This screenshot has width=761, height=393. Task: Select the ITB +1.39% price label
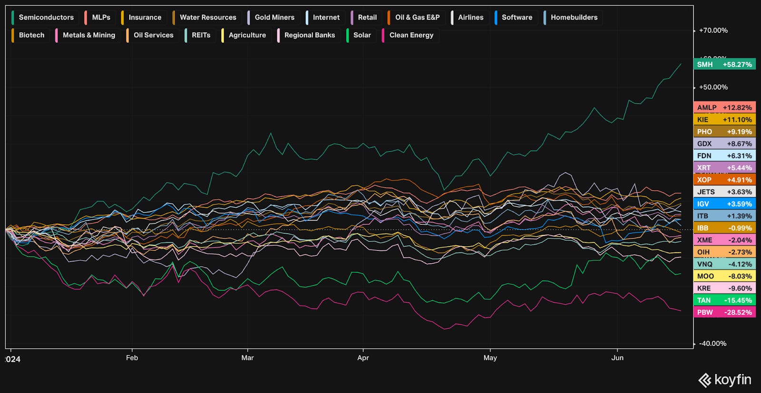[724, 216]
